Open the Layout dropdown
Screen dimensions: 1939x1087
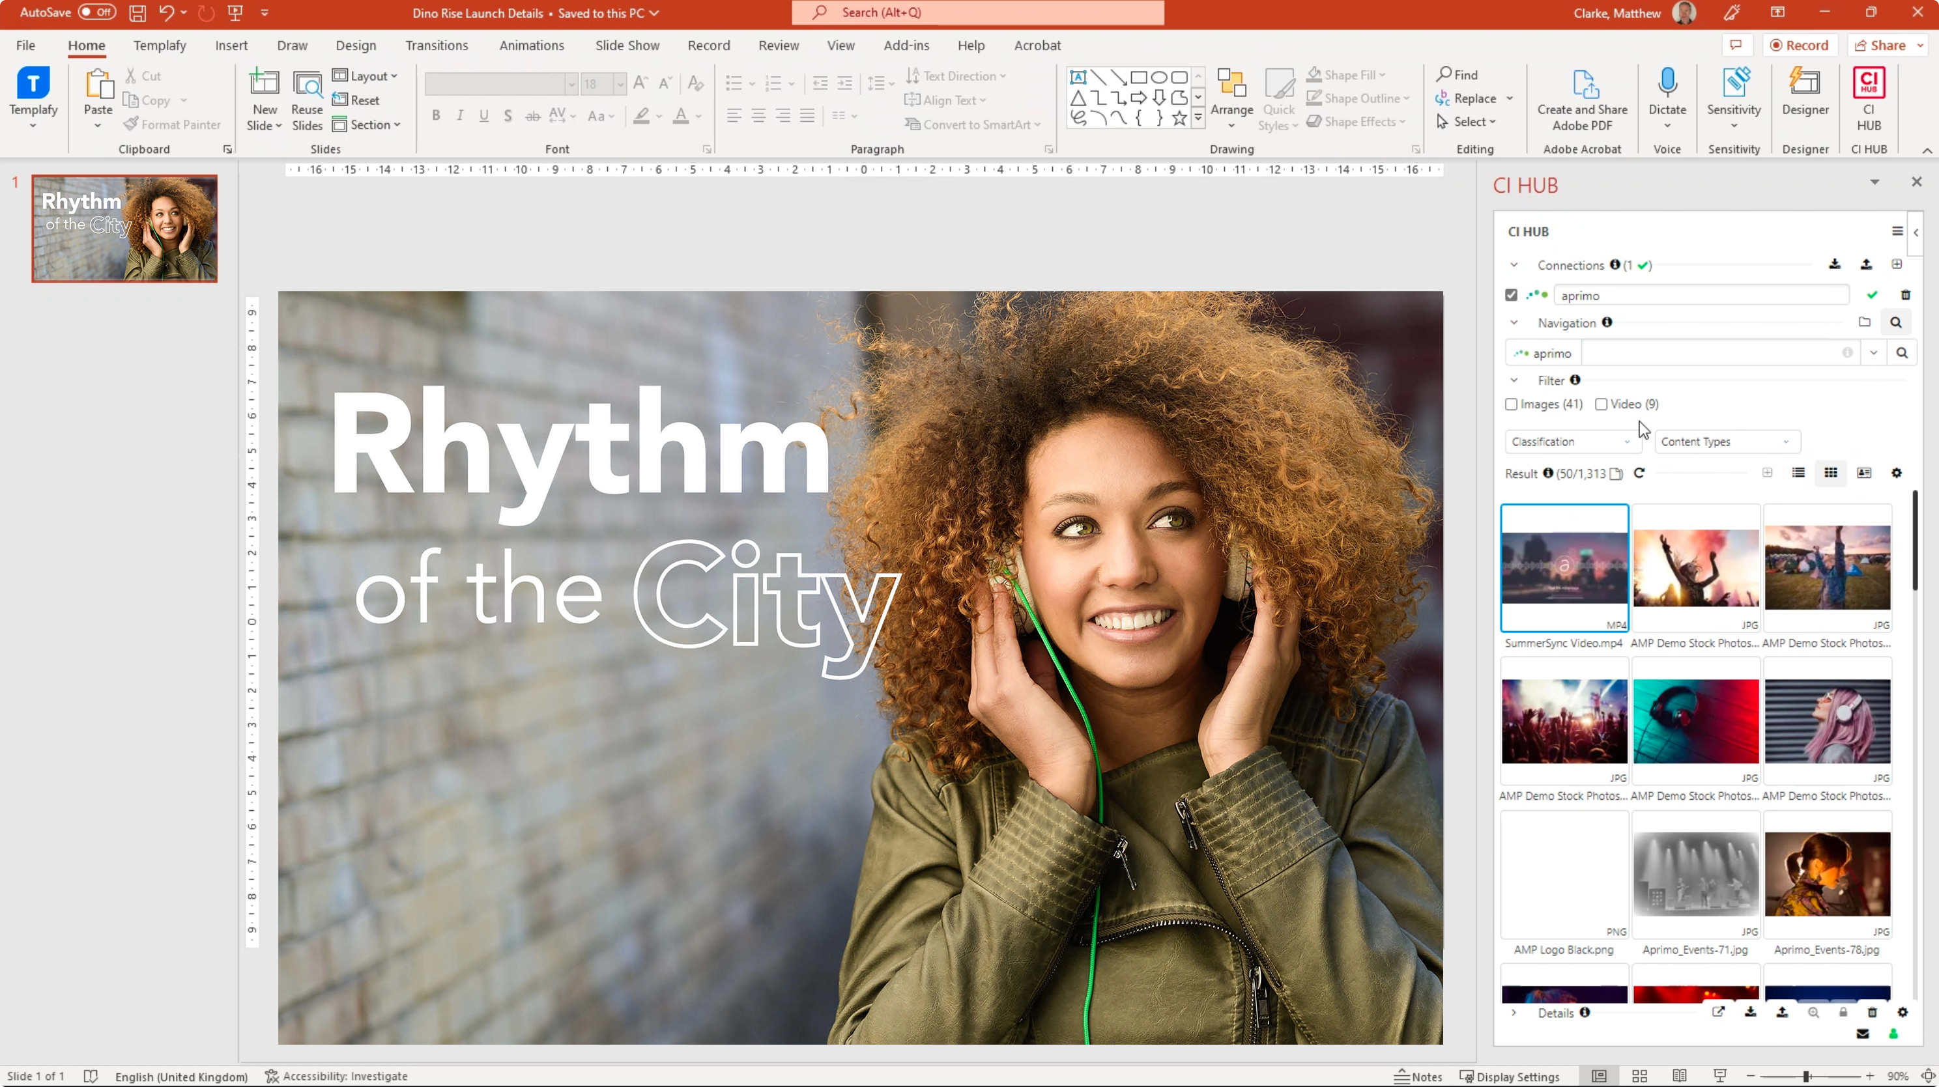pyautogui.click(x=364, y=76)
